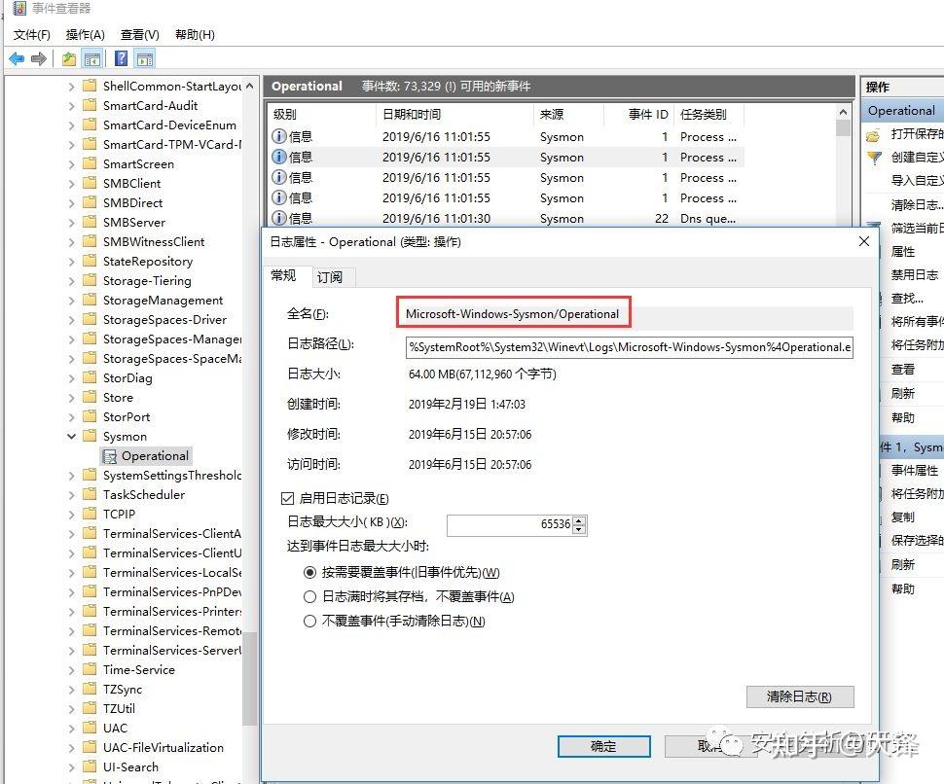The height and width of the screenshot is (784, 944).
Task: Select the StateRepository tree item
Action: pyautogui.click(x=148, y=261)
